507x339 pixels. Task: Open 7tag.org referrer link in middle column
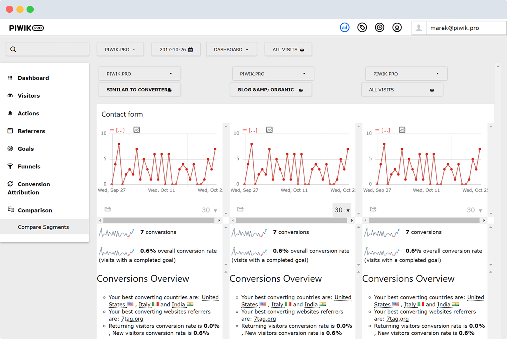point(265,319)
